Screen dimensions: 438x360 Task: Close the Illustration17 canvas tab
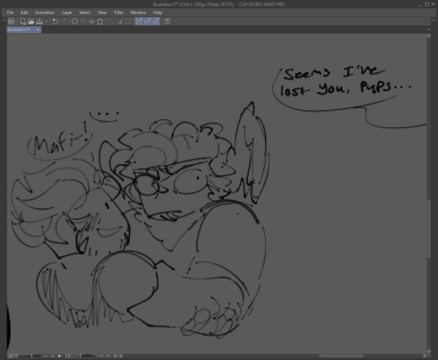pyautogui.click(x=38, y=30)
